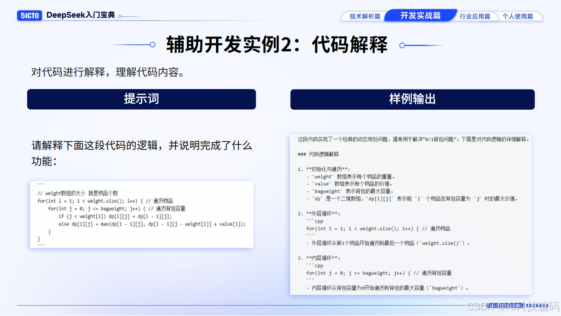Image resolution: width=561 pixels, height=316 pixels.
Task: Switch to the 技术解析篇 tab
Action: pos(365,15)
